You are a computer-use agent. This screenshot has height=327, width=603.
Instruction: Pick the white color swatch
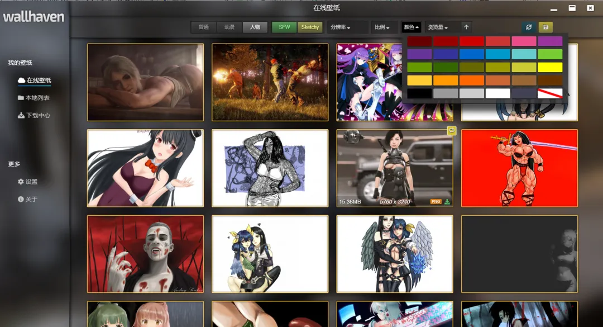(497, 93)
